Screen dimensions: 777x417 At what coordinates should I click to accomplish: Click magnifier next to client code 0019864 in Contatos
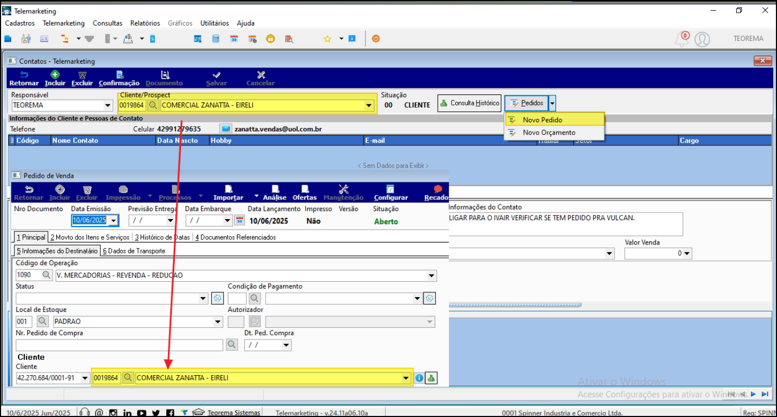point(153,105)
